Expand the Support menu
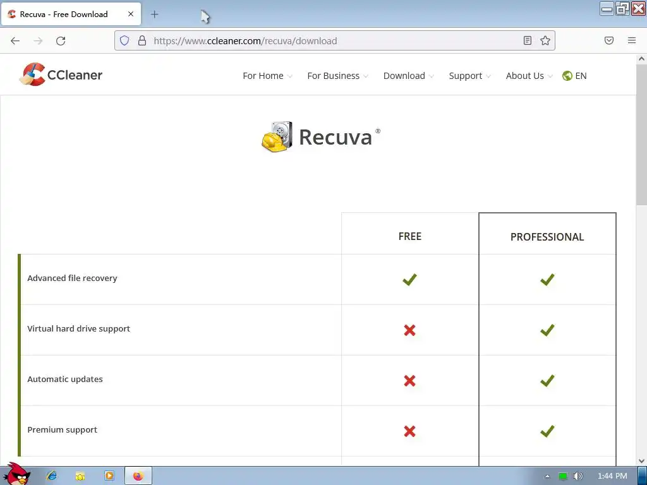This screenshot has width=647, height=485. 469,76
